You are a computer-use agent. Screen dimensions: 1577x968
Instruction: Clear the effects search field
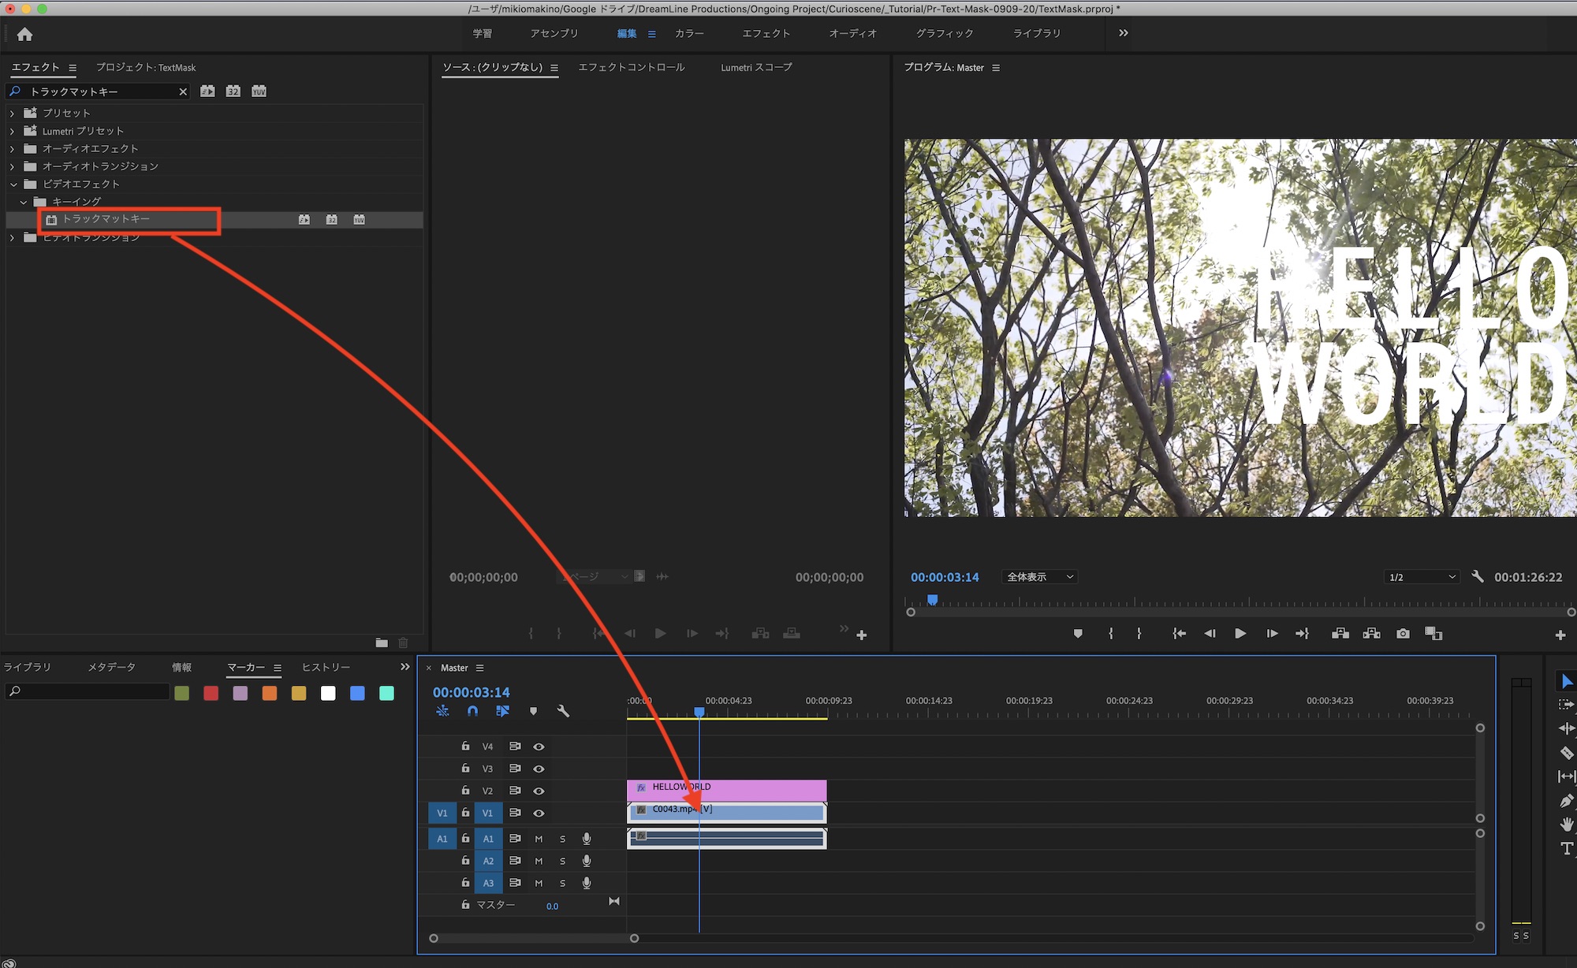[x=183, y=91]
